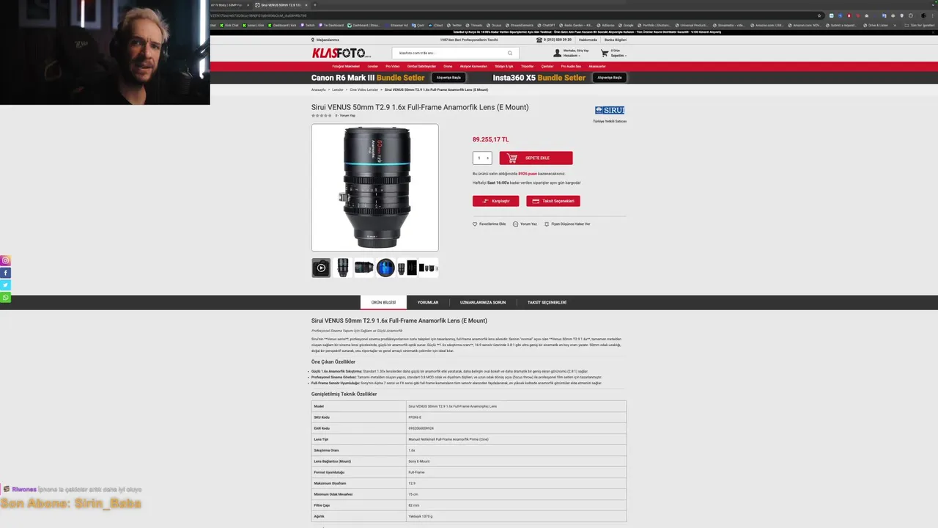Click the comment icon for Yorum Yaz
This screenshot has height=528, width=938.
click(515, 224)
